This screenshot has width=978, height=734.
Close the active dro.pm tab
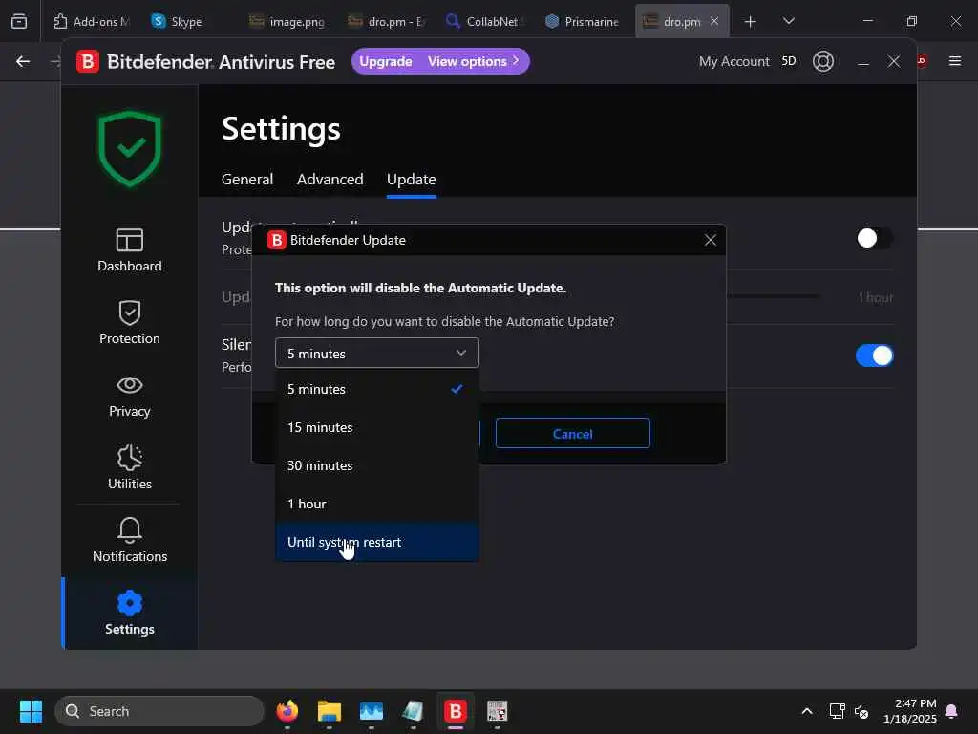tap(714, 21)
